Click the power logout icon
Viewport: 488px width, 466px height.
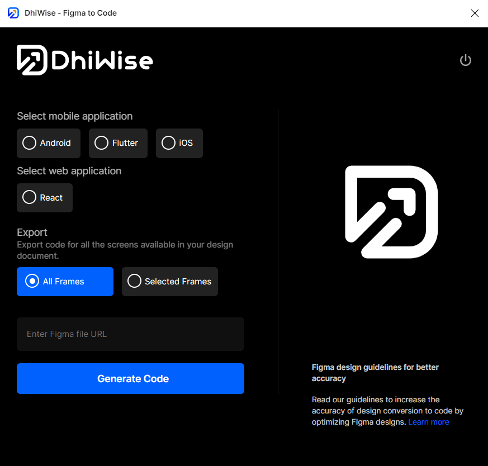tap(465, 60)
